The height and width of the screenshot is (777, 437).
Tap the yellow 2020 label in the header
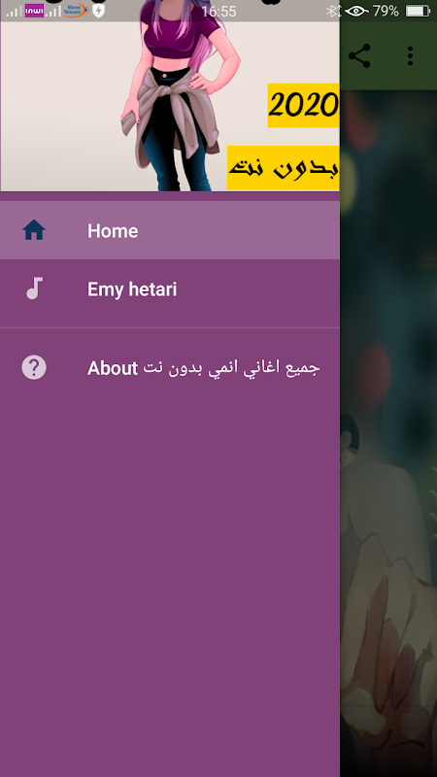[x=303, y=106]
